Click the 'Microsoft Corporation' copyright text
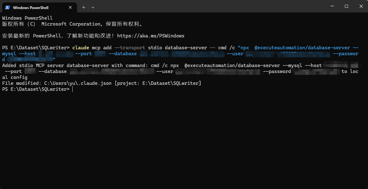 71,24
